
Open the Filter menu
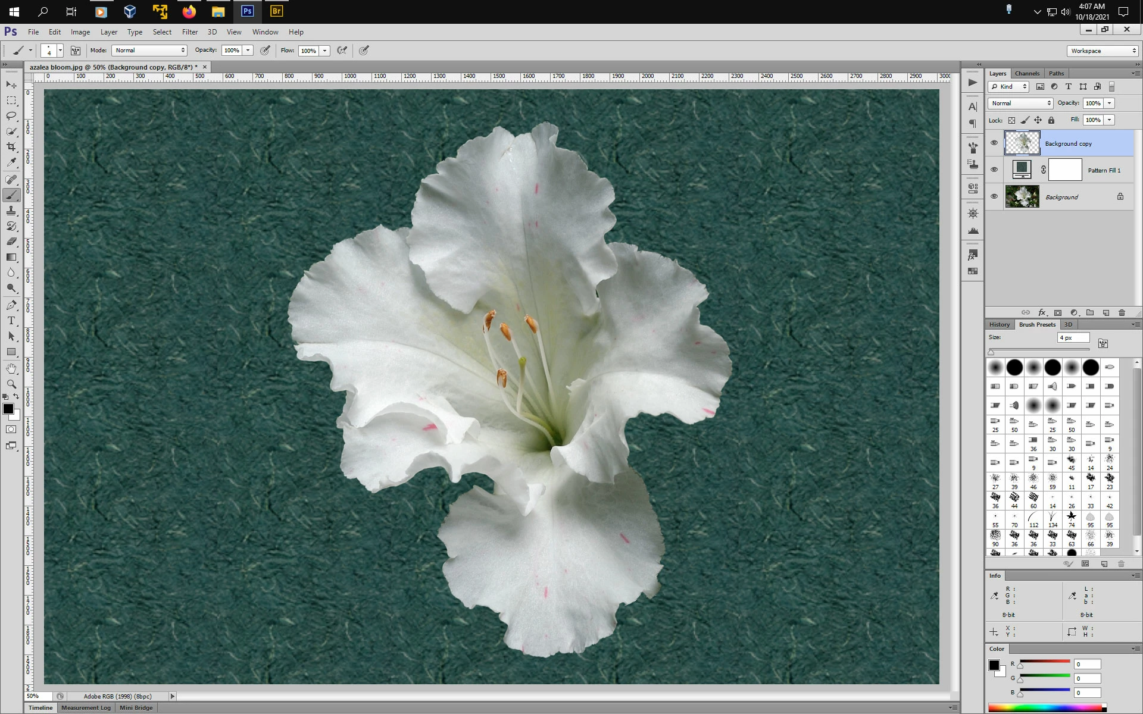coord(189,32)
